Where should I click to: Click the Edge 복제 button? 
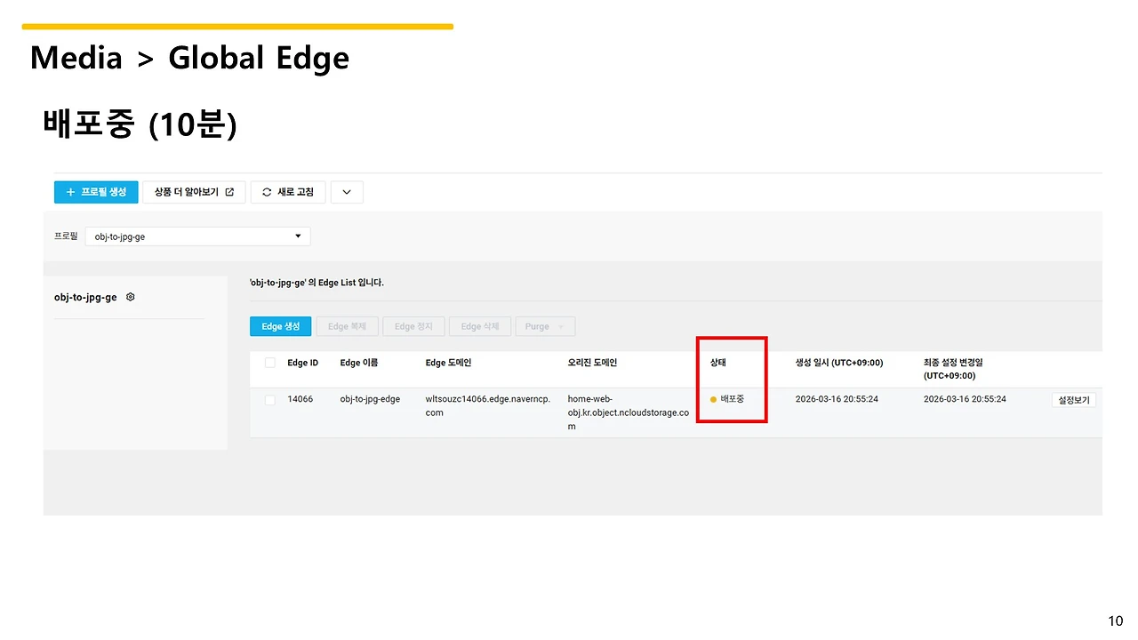347,326
